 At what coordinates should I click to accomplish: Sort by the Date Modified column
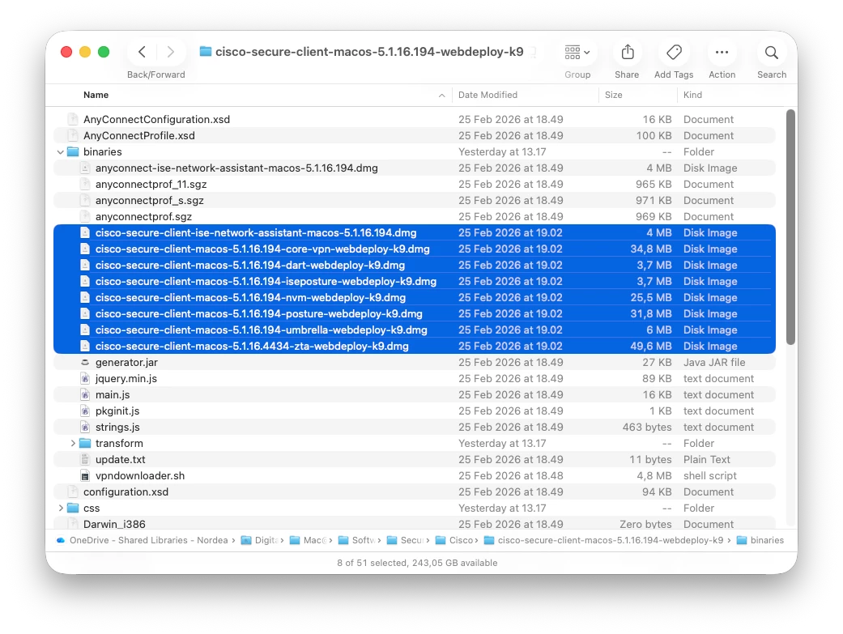click(487, 95)
